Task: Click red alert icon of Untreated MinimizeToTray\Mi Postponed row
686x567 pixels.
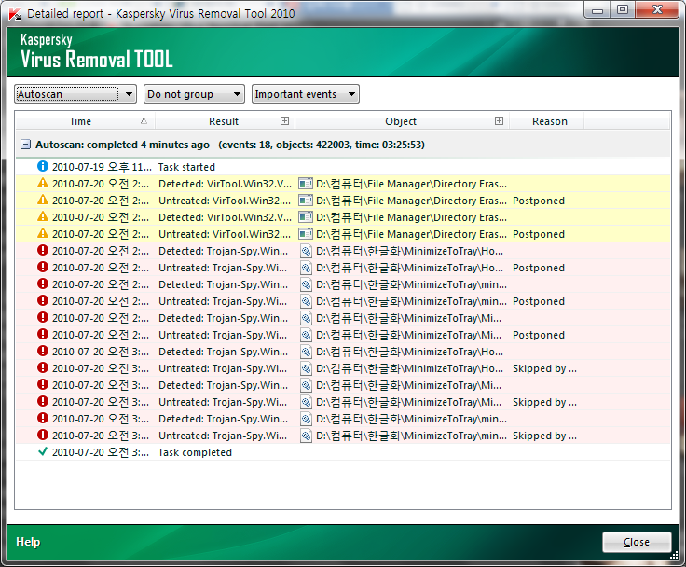Action: coord(43,334)
